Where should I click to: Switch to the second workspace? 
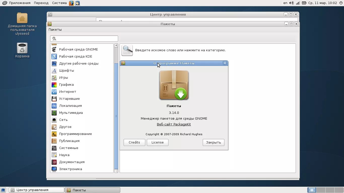pos(321,190)
